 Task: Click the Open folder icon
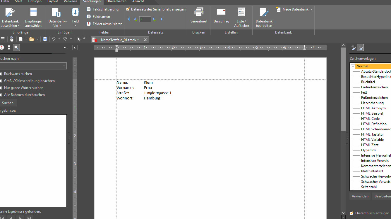(32, 39)
